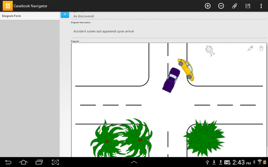This screenshot has height=167, width=268.
Task: Edit the 'As discovered' title field
Action: pyautogui.click(x=169, y=16)
